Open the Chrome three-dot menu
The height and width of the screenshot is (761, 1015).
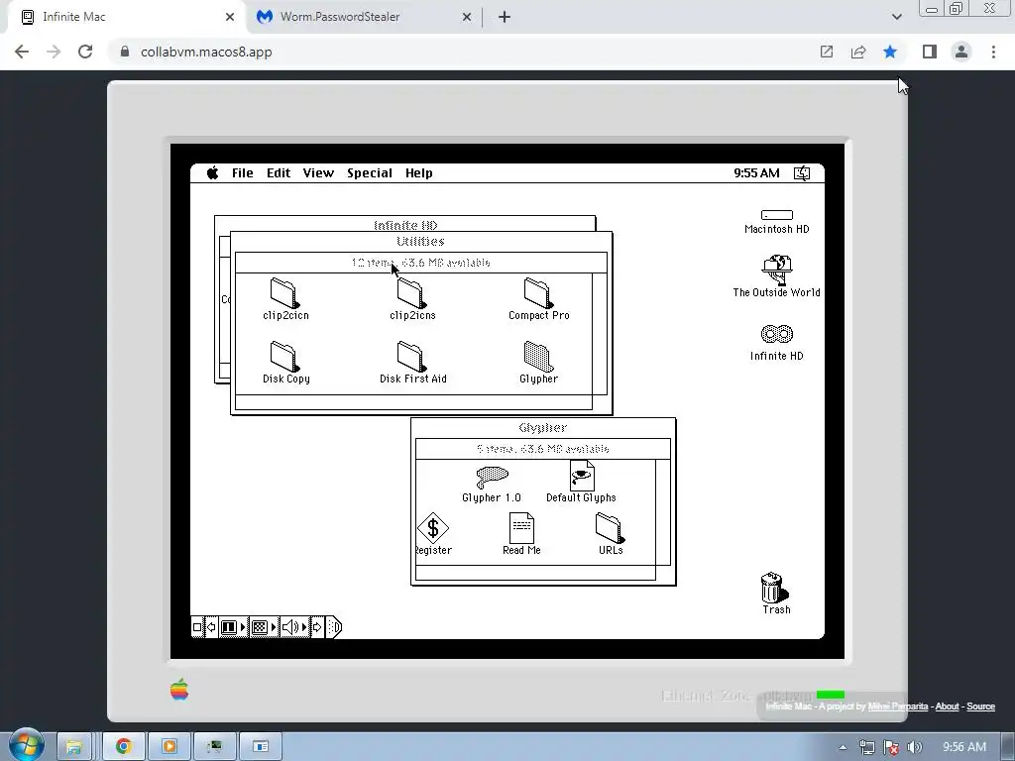(993, 52)
